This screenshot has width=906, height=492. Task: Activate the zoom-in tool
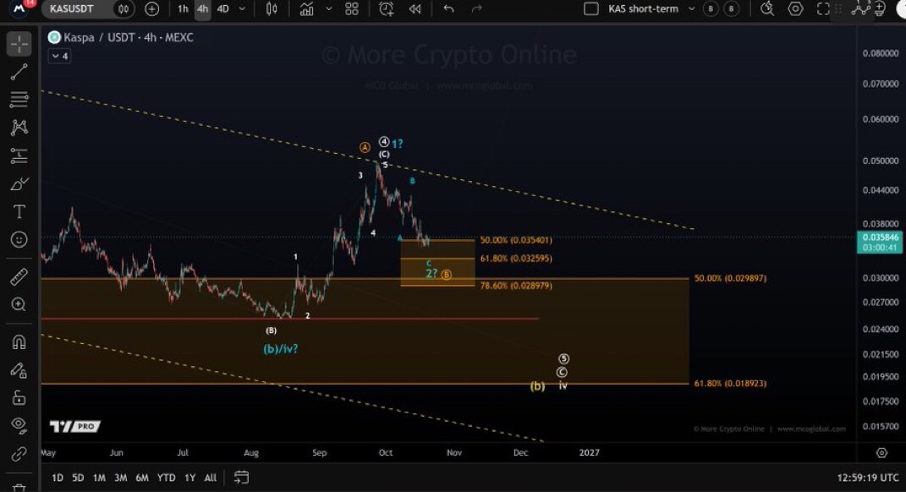(19, 304)
